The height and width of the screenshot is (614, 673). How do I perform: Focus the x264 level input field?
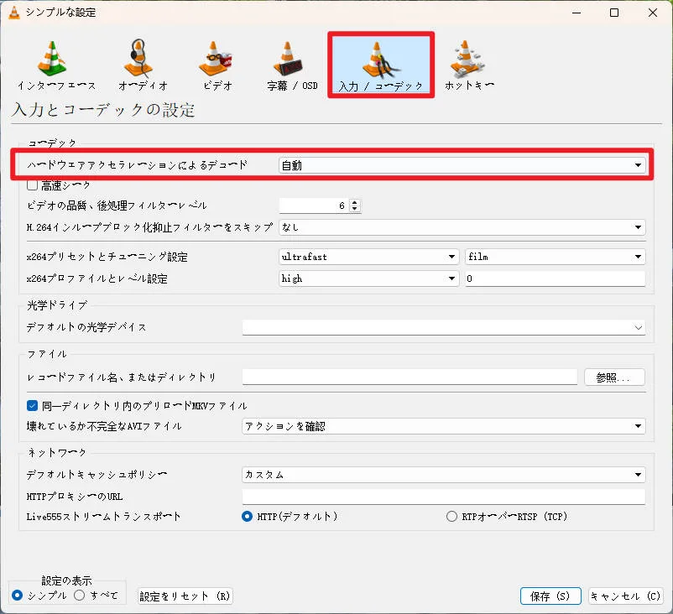(556, 278)
